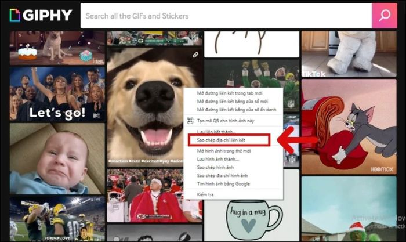Image resolution: width=406 pixels, height=242 pixels.
Task: Choose Lưu hình ảnh thành...
Action: [x=217, y=159]
